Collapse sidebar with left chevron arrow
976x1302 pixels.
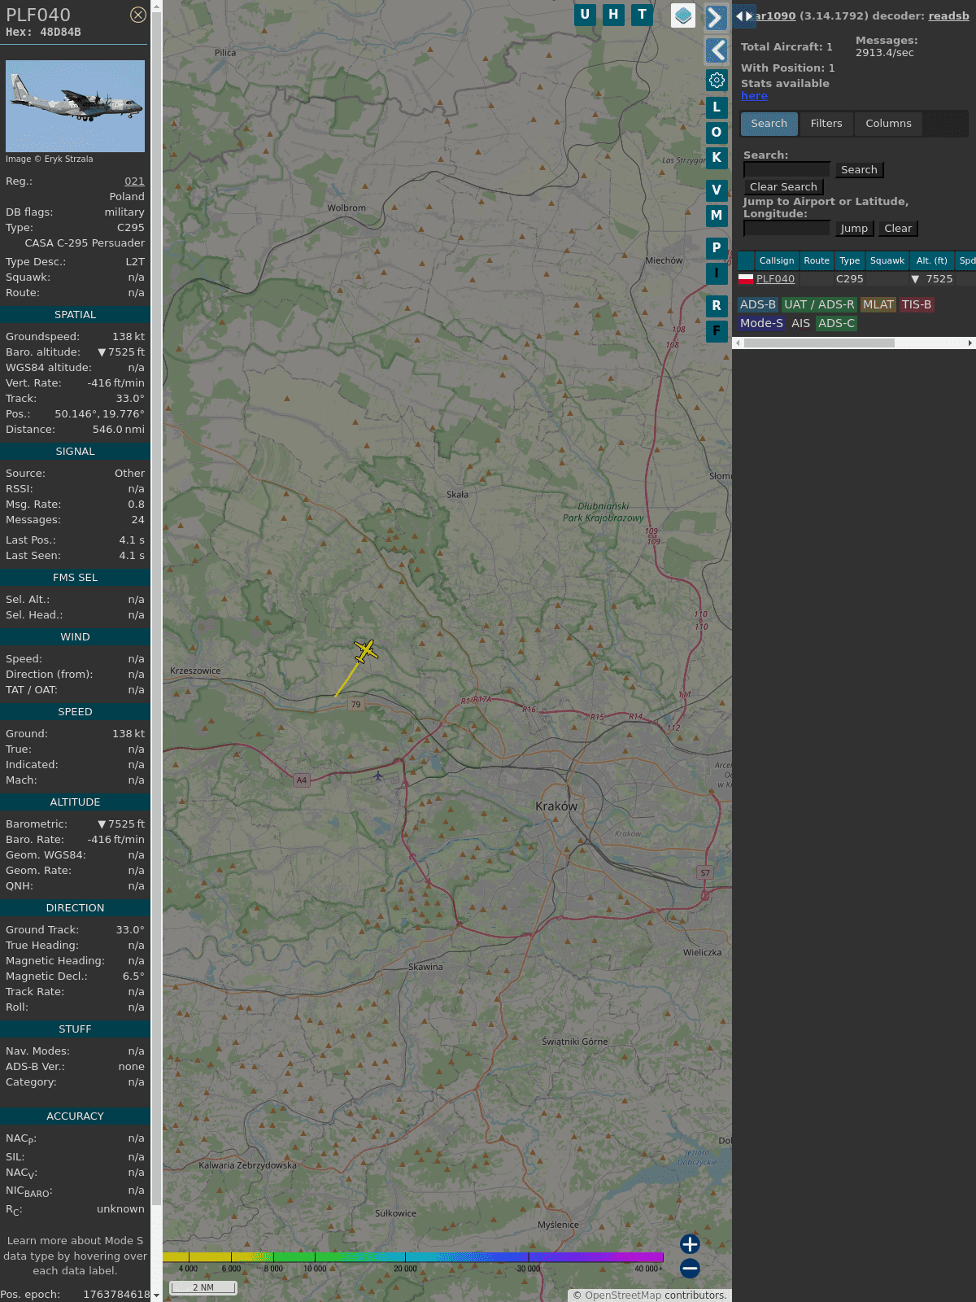pos(717,50)
